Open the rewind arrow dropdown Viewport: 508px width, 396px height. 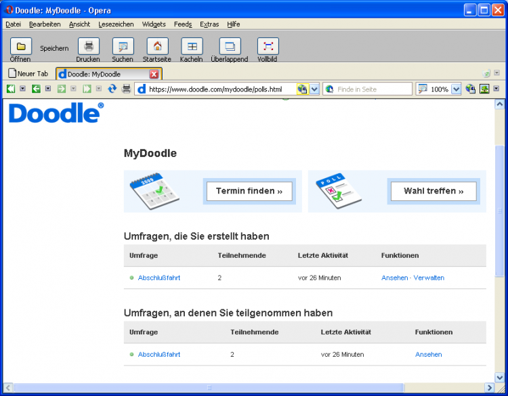click(22, 89)
